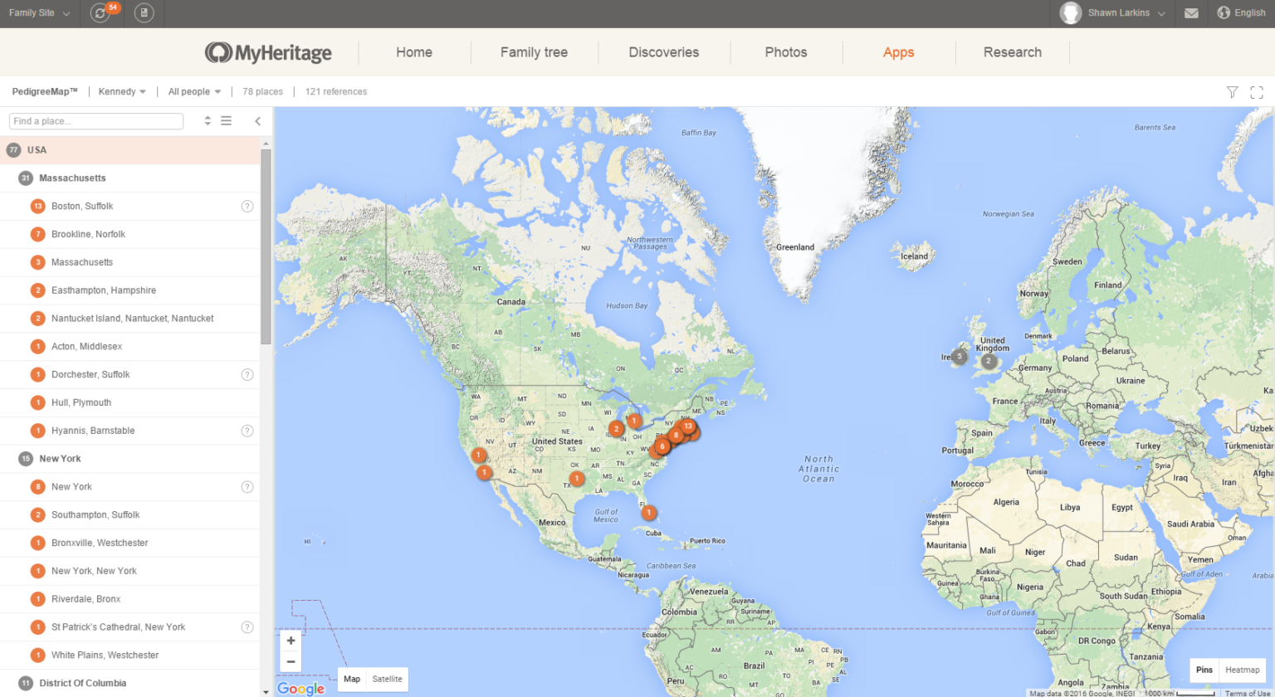The height and width of the screenshot is (697, 1275).
Task: Click the MyHeritage logo
Action: click(267, 51)
